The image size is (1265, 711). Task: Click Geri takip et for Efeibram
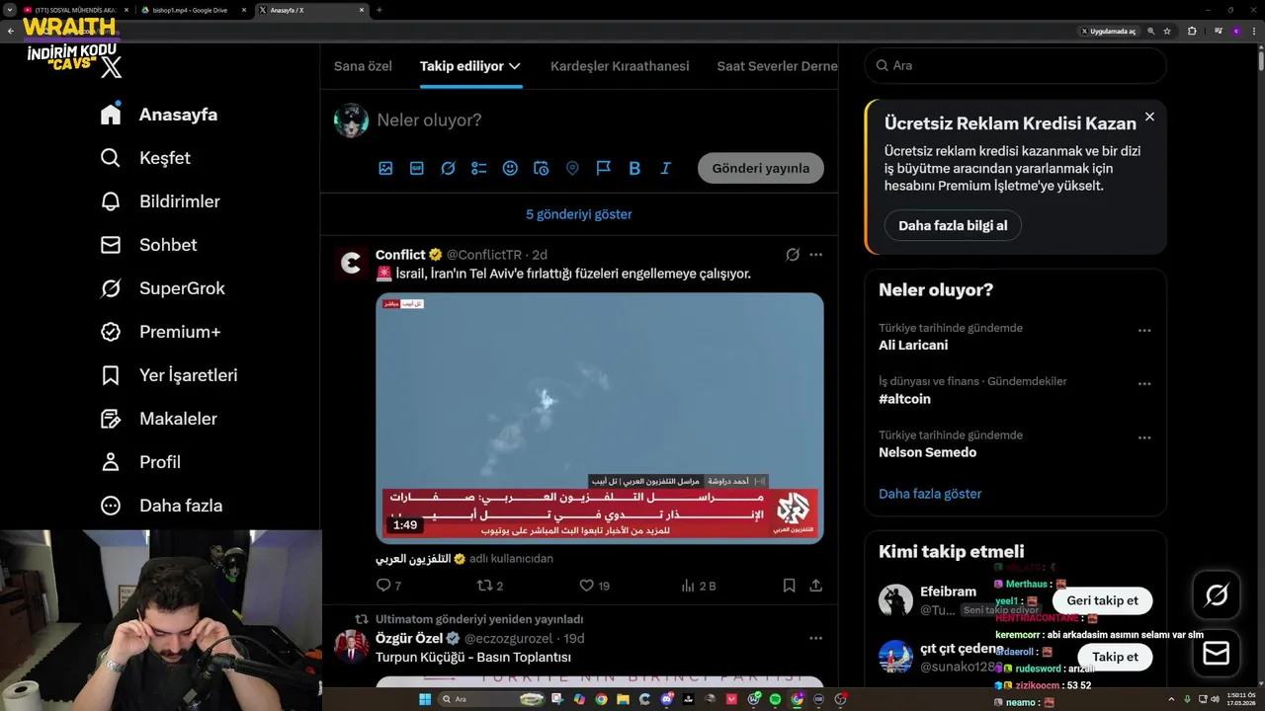click(x=1102, y=600)
